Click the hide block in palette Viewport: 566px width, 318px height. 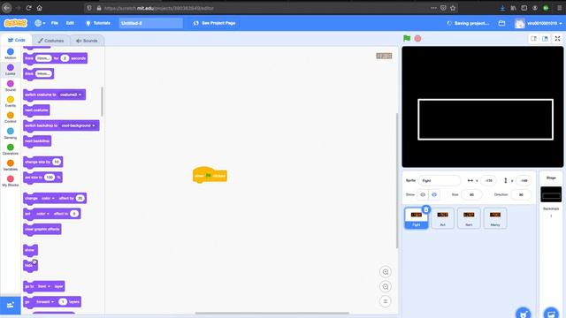(x=30, y=265)
